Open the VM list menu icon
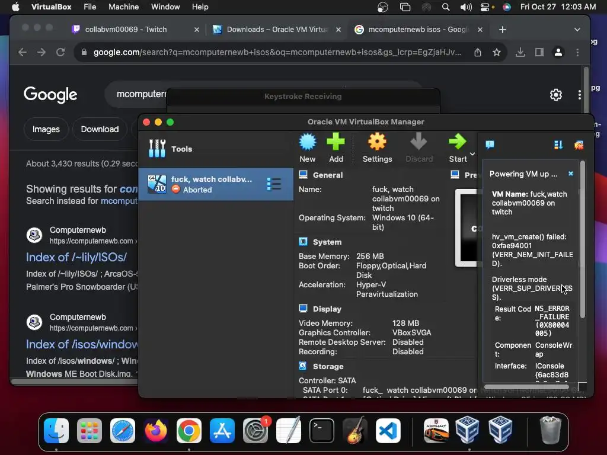 (274, 184)
